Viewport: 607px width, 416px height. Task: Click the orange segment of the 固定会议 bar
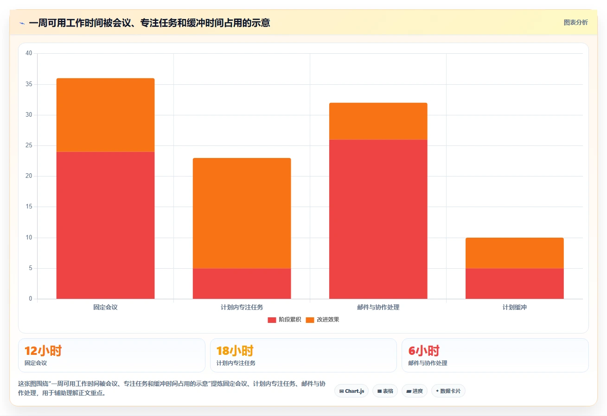tap(105, 115)
